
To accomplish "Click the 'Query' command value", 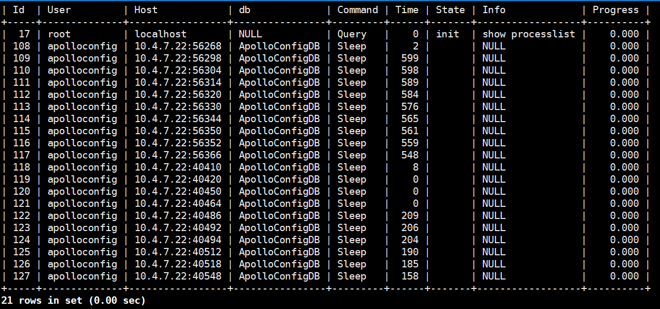I will (x=352, y=34).
